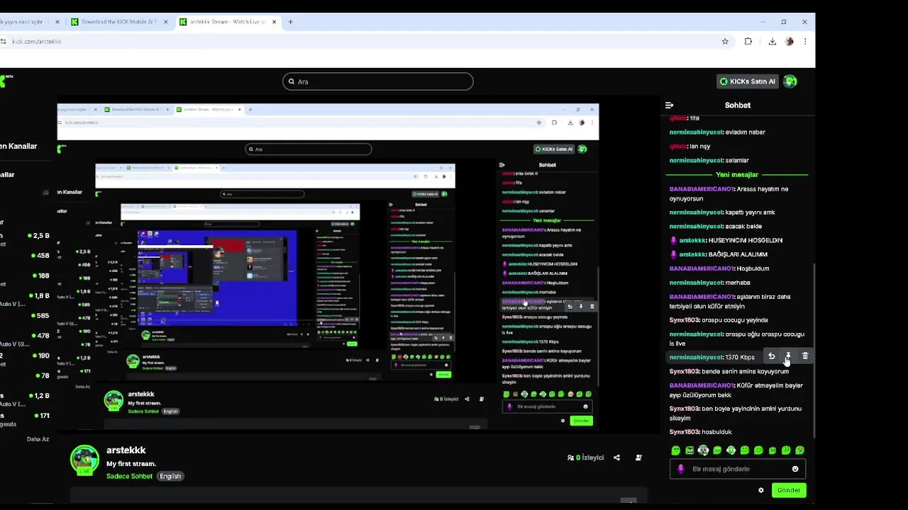Viewport: 908px width, 510px height.
Task: Click the search magnifier icon
Action: point(291,81)
